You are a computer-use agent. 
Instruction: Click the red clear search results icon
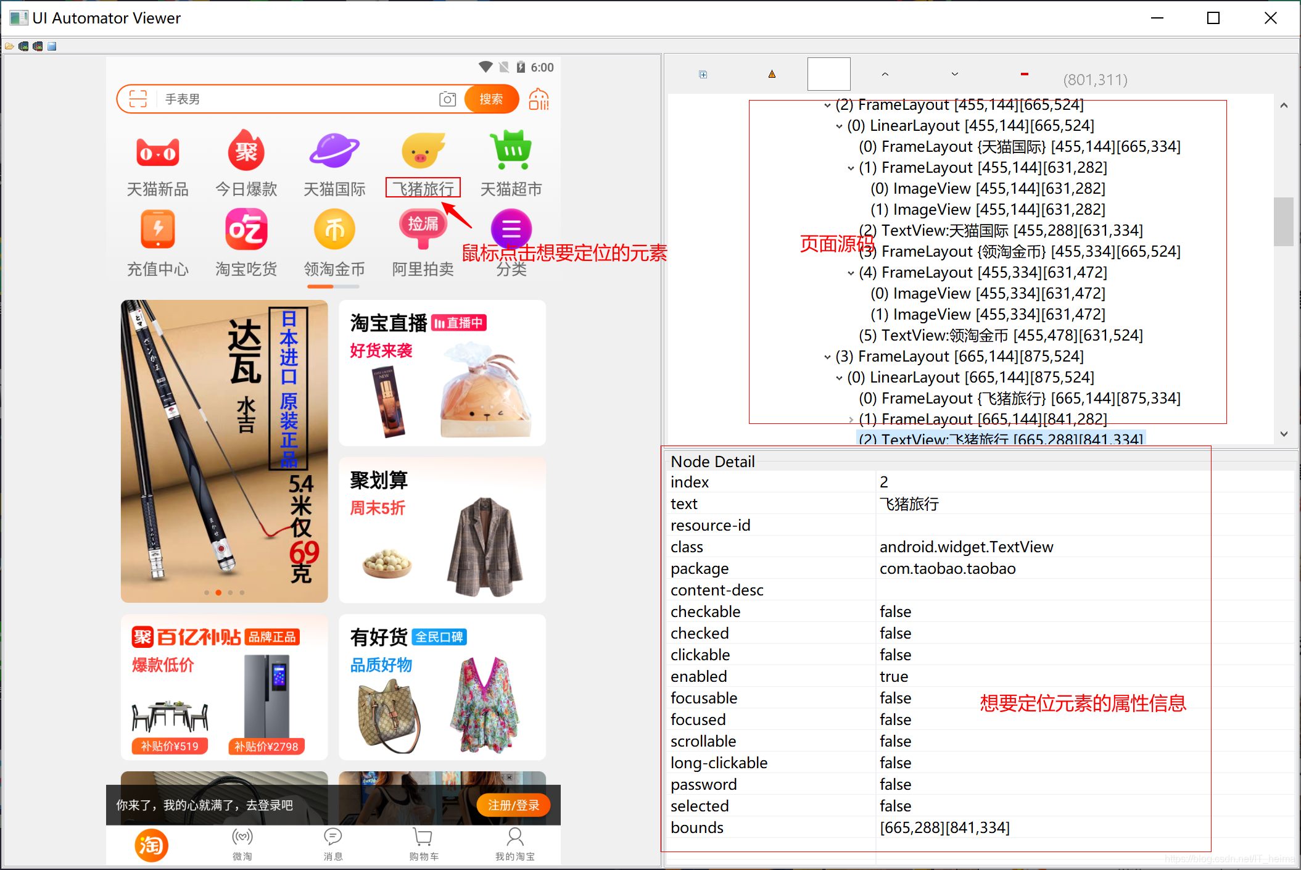(1024, 74)
